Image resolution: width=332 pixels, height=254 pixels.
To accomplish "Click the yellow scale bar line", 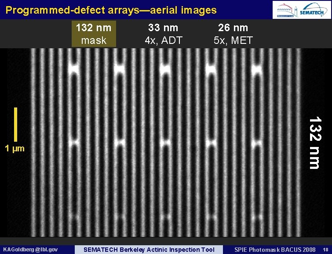I will click(x=15, y=124).
